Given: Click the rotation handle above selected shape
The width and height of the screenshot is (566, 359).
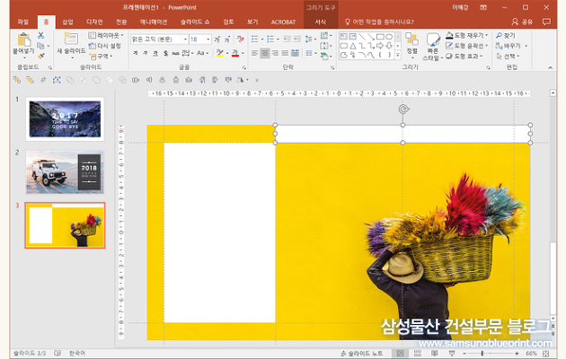Looking at the screenshot, I should click(x=403, y=109).
